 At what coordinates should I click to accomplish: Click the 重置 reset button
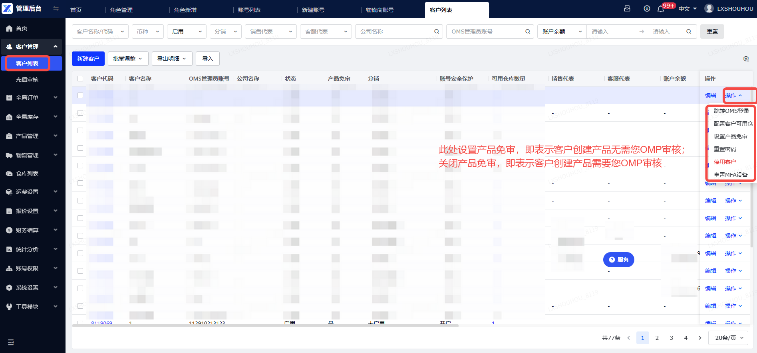(712, 32)
